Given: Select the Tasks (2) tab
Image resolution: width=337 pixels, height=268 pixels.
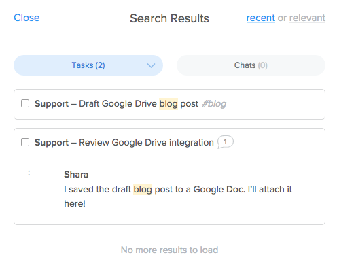Looking at the screenshot, I should [x=88, y=65].
